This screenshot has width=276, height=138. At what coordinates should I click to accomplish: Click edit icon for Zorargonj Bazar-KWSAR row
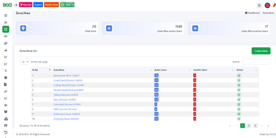pos(239,119)
